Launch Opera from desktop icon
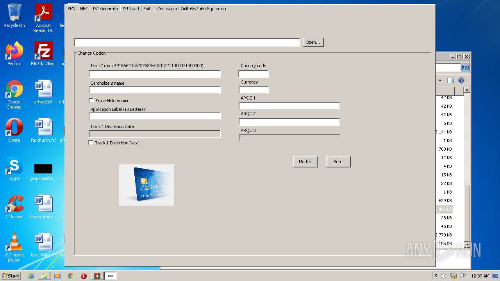The height and width of the screenshot is (281, 500). tap(14, 130)
